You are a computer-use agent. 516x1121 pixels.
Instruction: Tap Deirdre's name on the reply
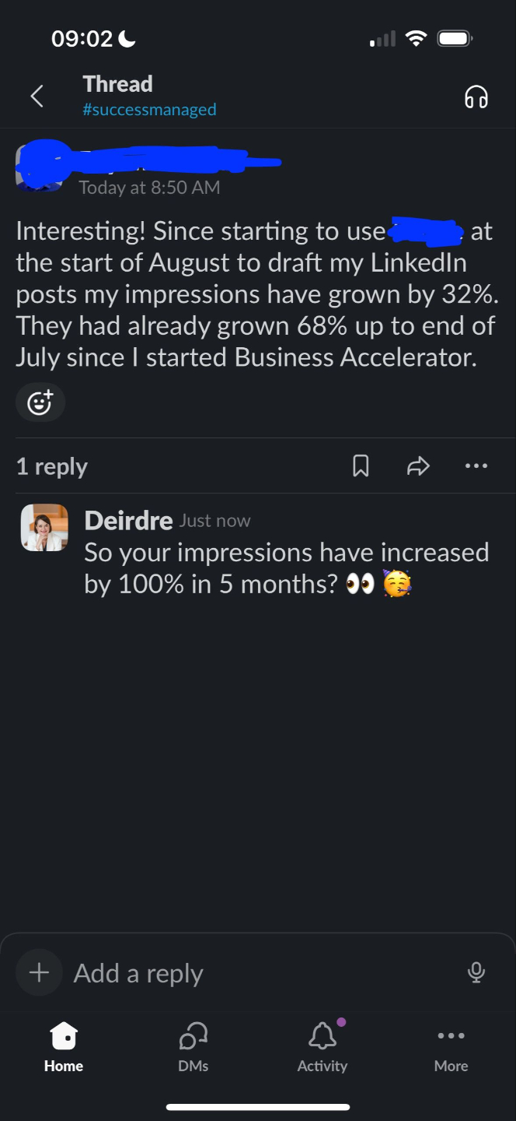pos(128,520)
